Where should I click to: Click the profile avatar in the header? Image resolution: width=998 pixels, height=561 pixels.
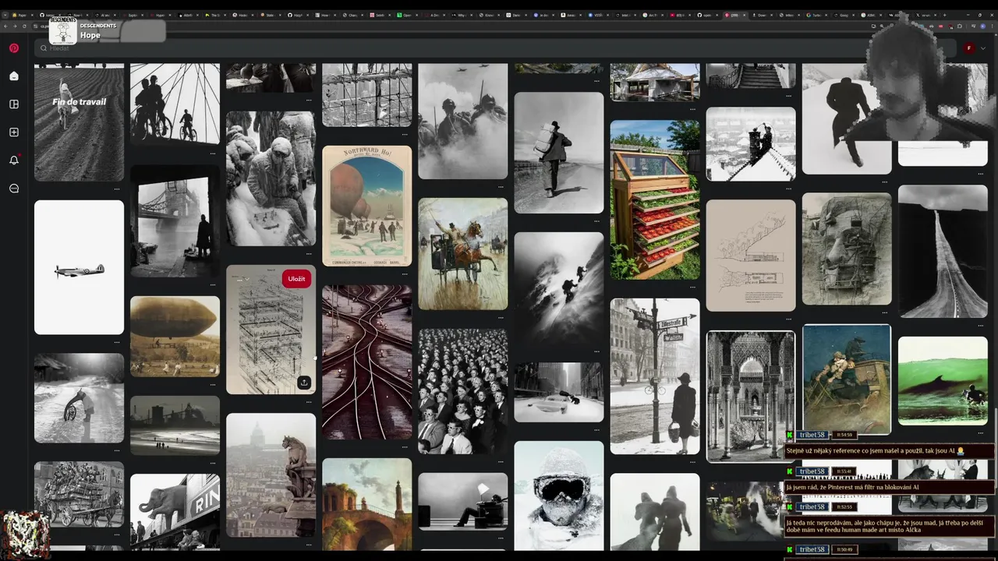point(969,48)
